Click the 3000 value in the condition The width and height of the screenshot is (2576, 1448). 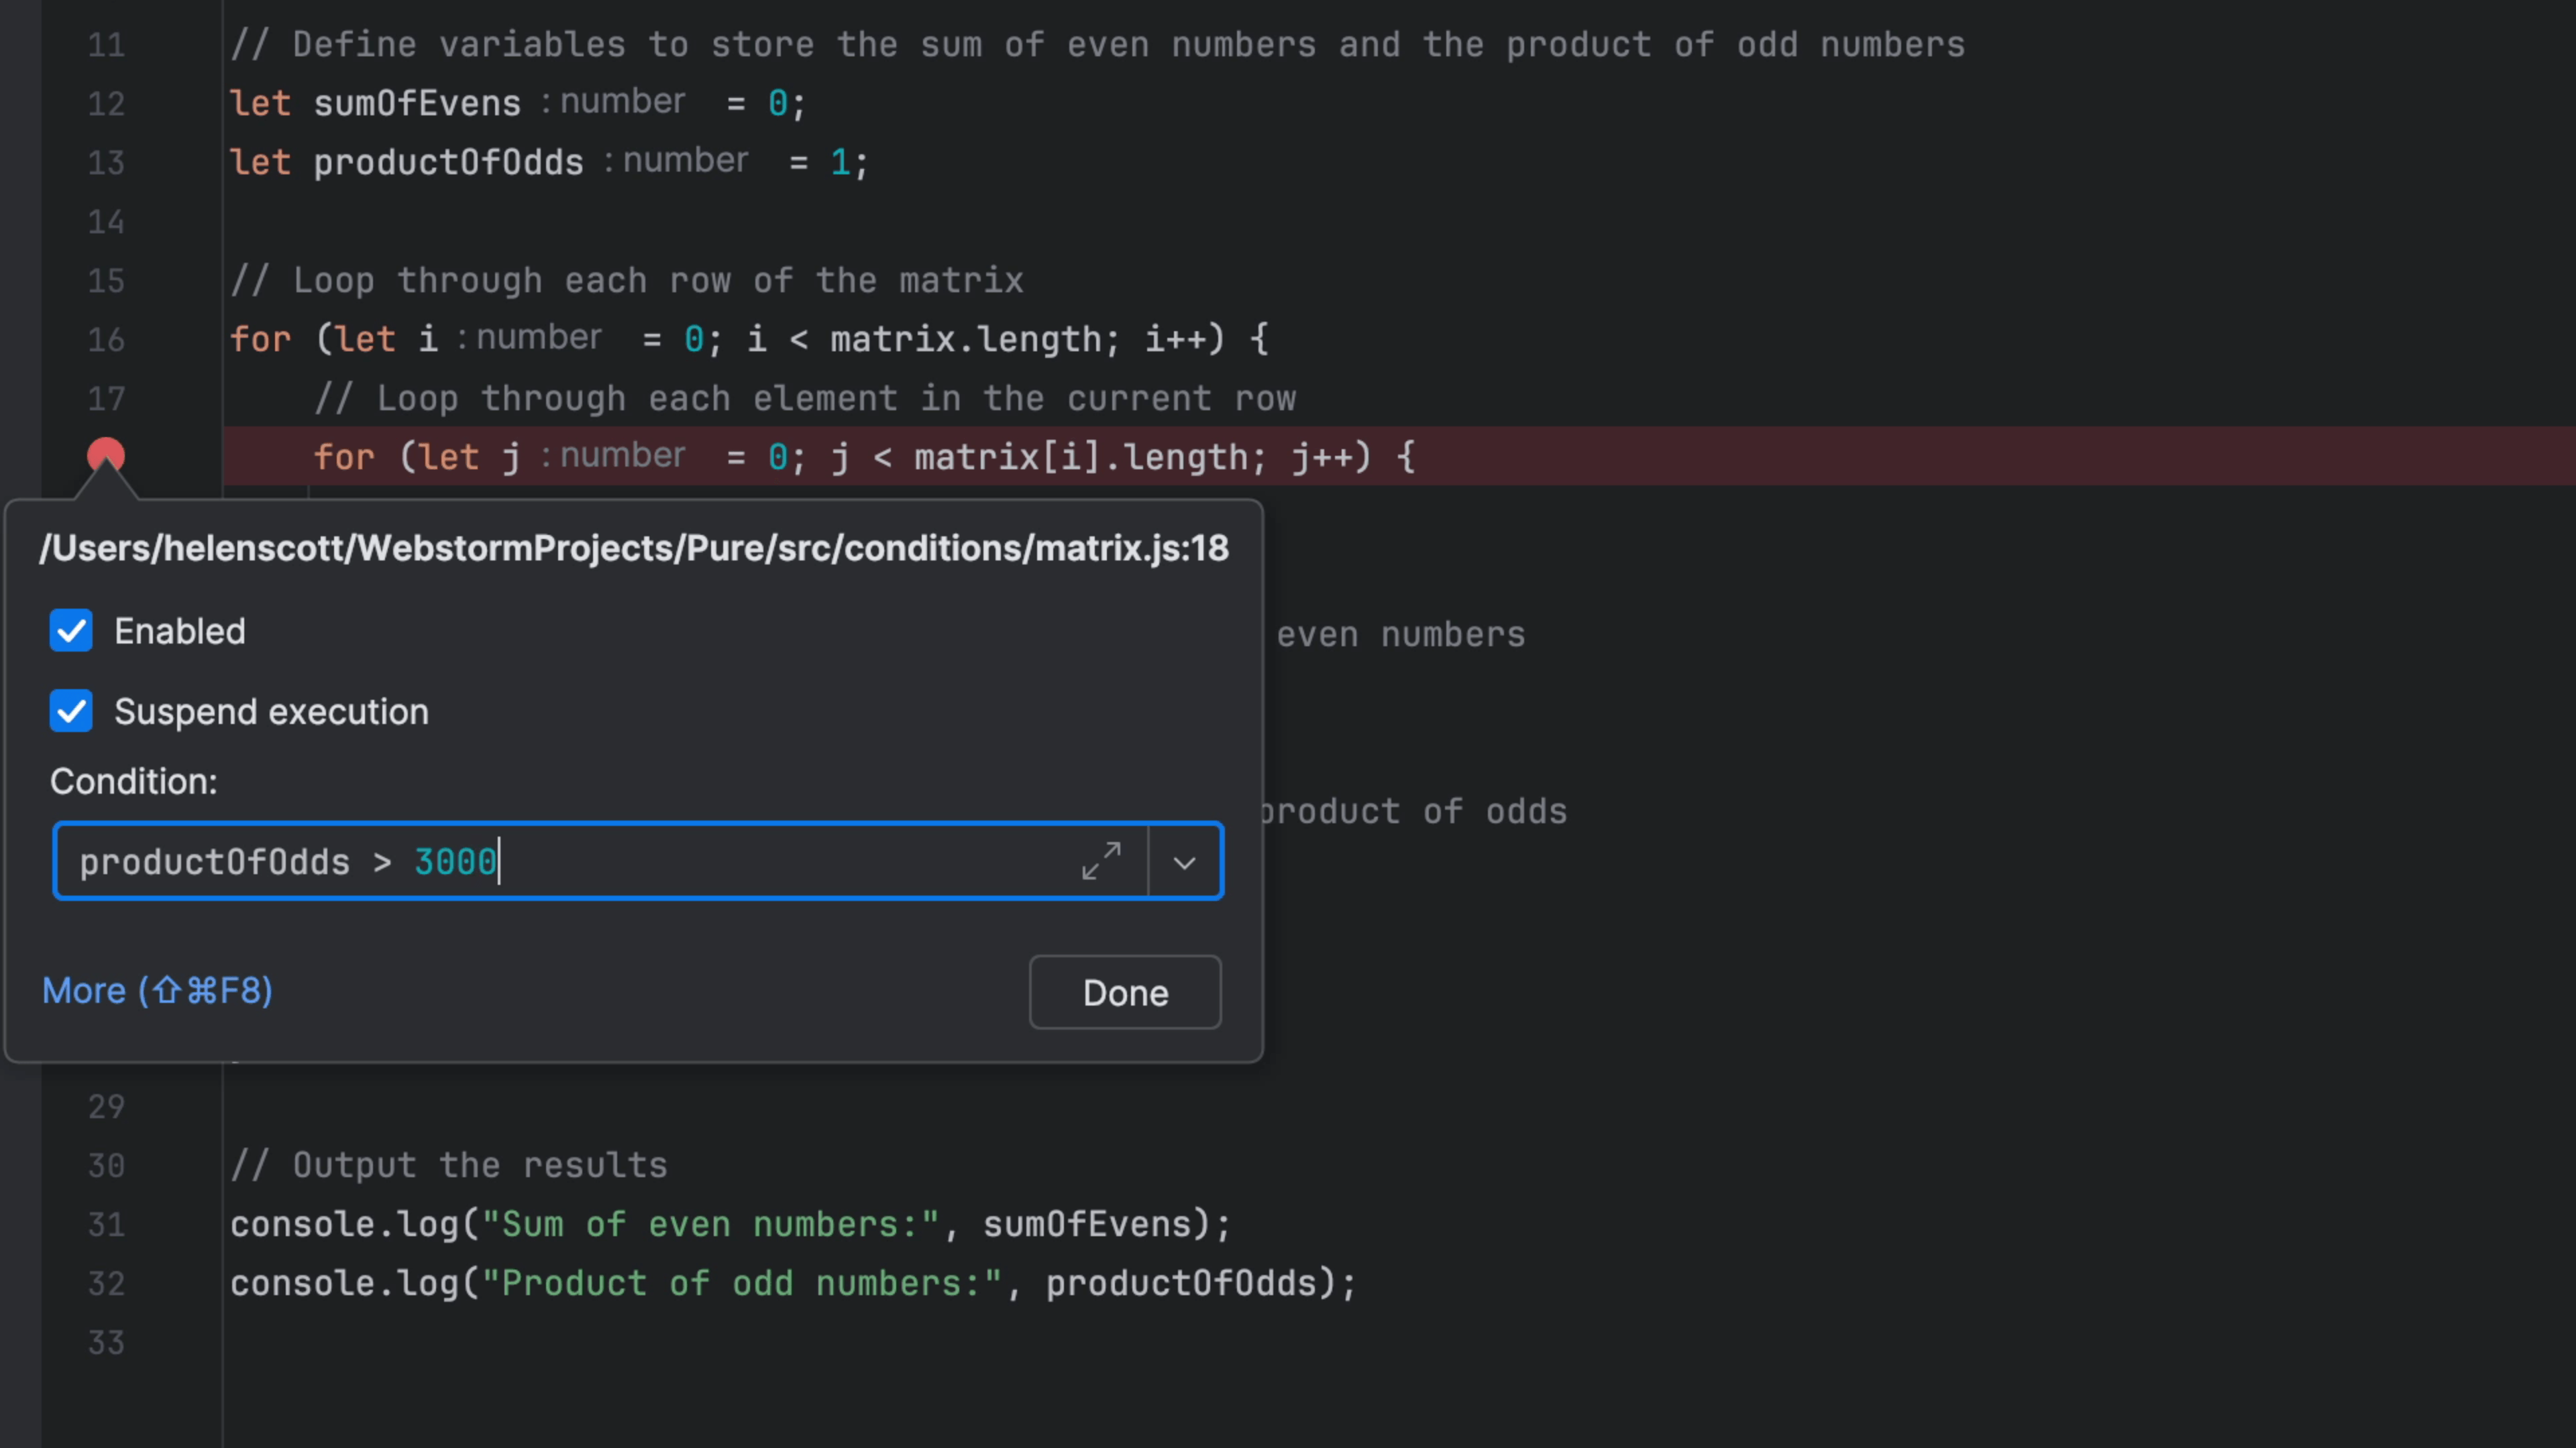[x=455, y=861]
